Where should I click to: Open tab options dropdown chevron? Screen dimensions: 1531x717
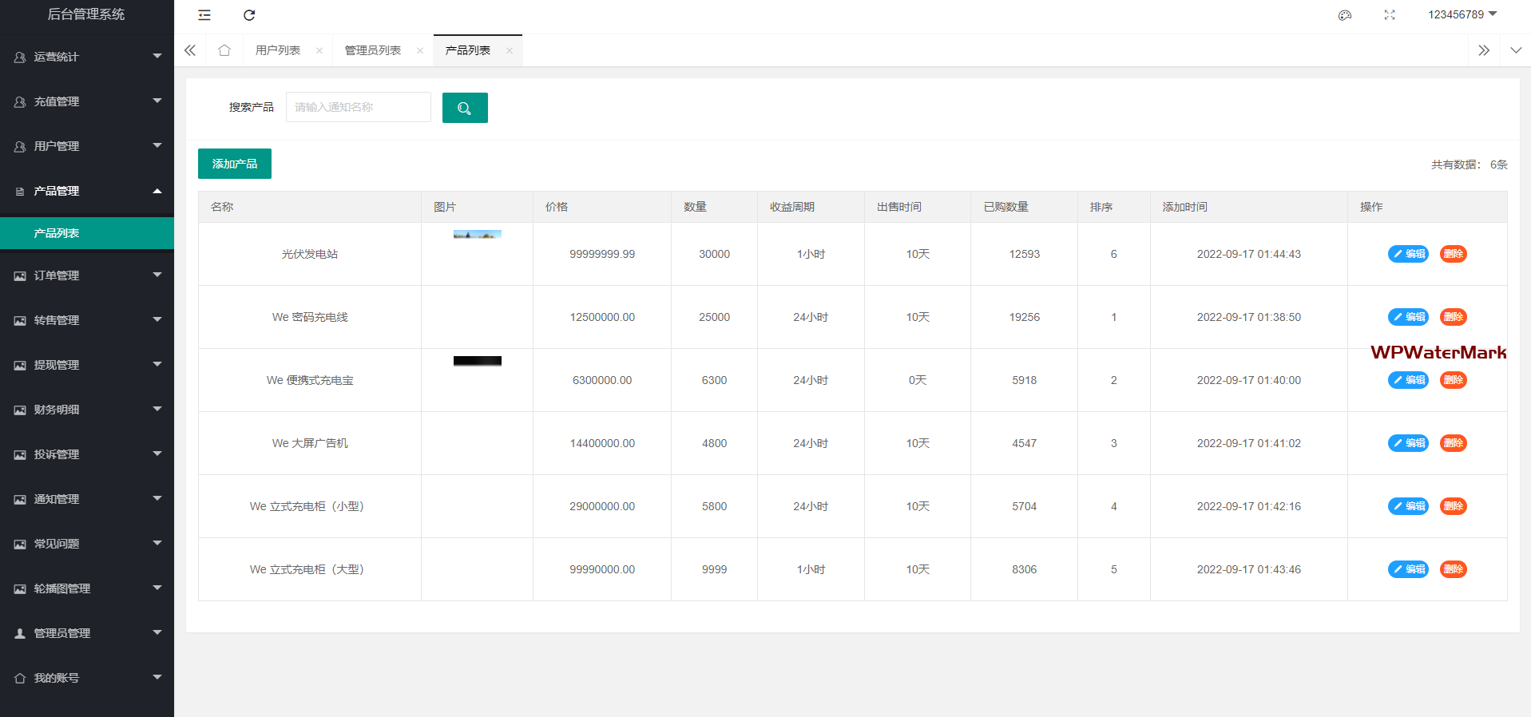1516,50
